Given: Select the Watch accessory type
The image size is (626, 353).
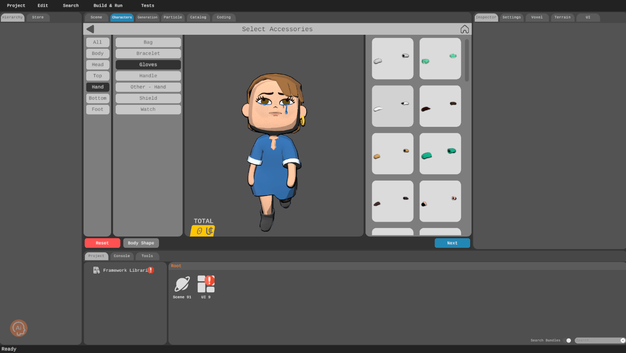Looking at the screenshot, I should (x=148, y=109).
